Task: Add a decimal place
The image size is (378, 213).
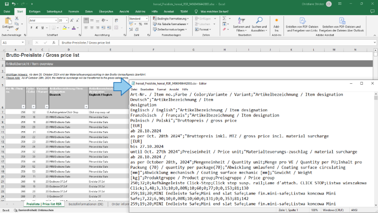Action: (131, 29)
